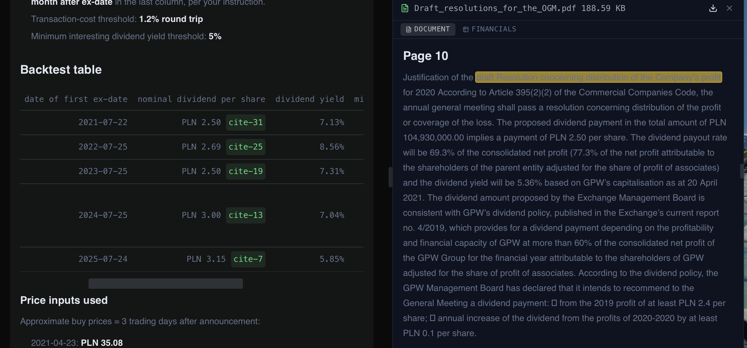
Task: Click the 'Page 10' heading
Action: tap(426, 56)
